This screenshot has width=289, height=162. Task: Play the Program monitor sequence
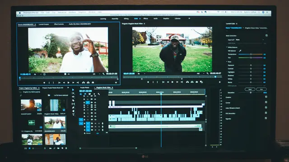click(x=172, y=82)
